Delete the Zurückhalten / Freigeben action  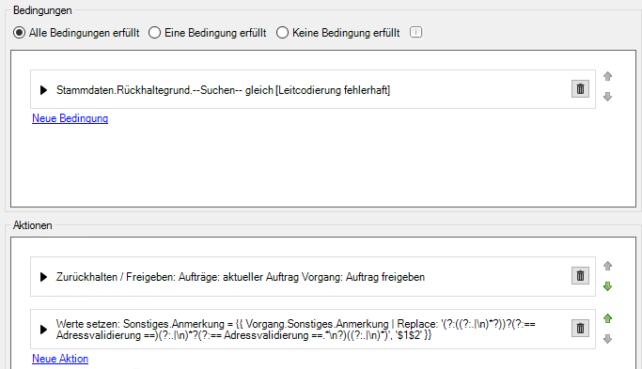pyautogui.click(x=580, y=276)
